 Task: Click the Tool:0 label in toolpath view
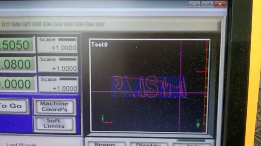100,45
